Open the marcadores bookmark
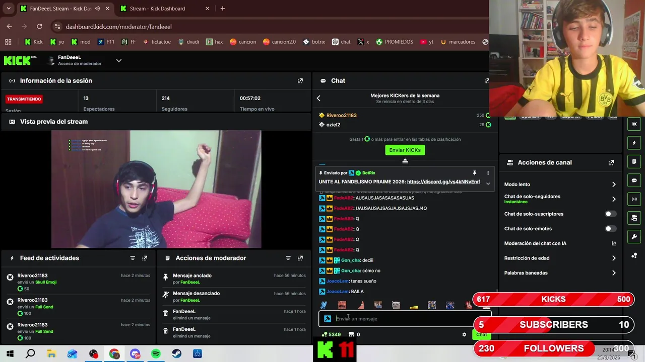645x362 pixels. 458,42
